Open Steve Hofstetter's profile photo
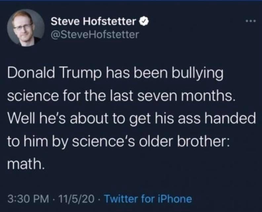This screenshot has width=262, height=212. pos(26,27)
